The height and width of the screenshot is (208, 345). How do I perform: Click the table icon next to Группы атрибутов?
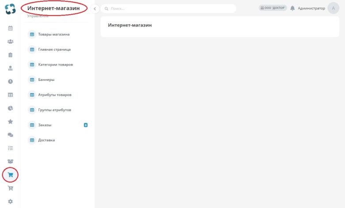pos(32,110)
